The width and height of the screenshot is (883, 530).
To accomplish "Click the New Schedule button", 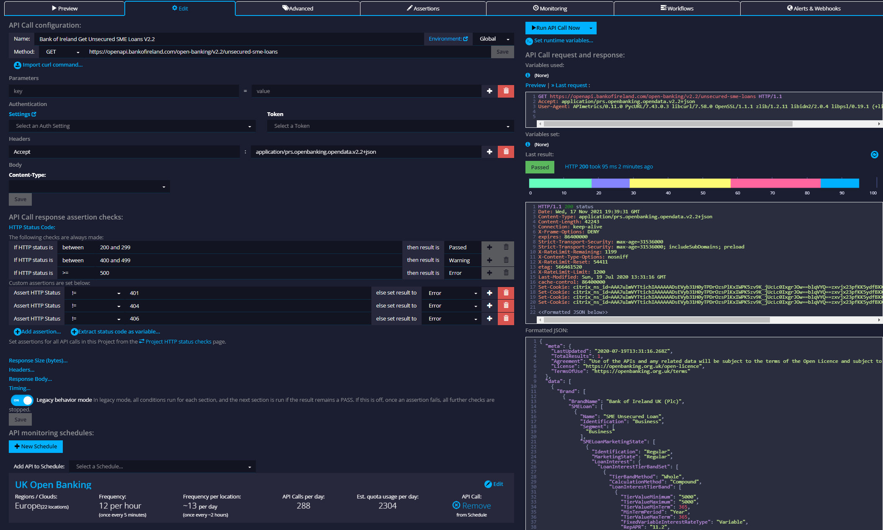I will pos(36,447).
